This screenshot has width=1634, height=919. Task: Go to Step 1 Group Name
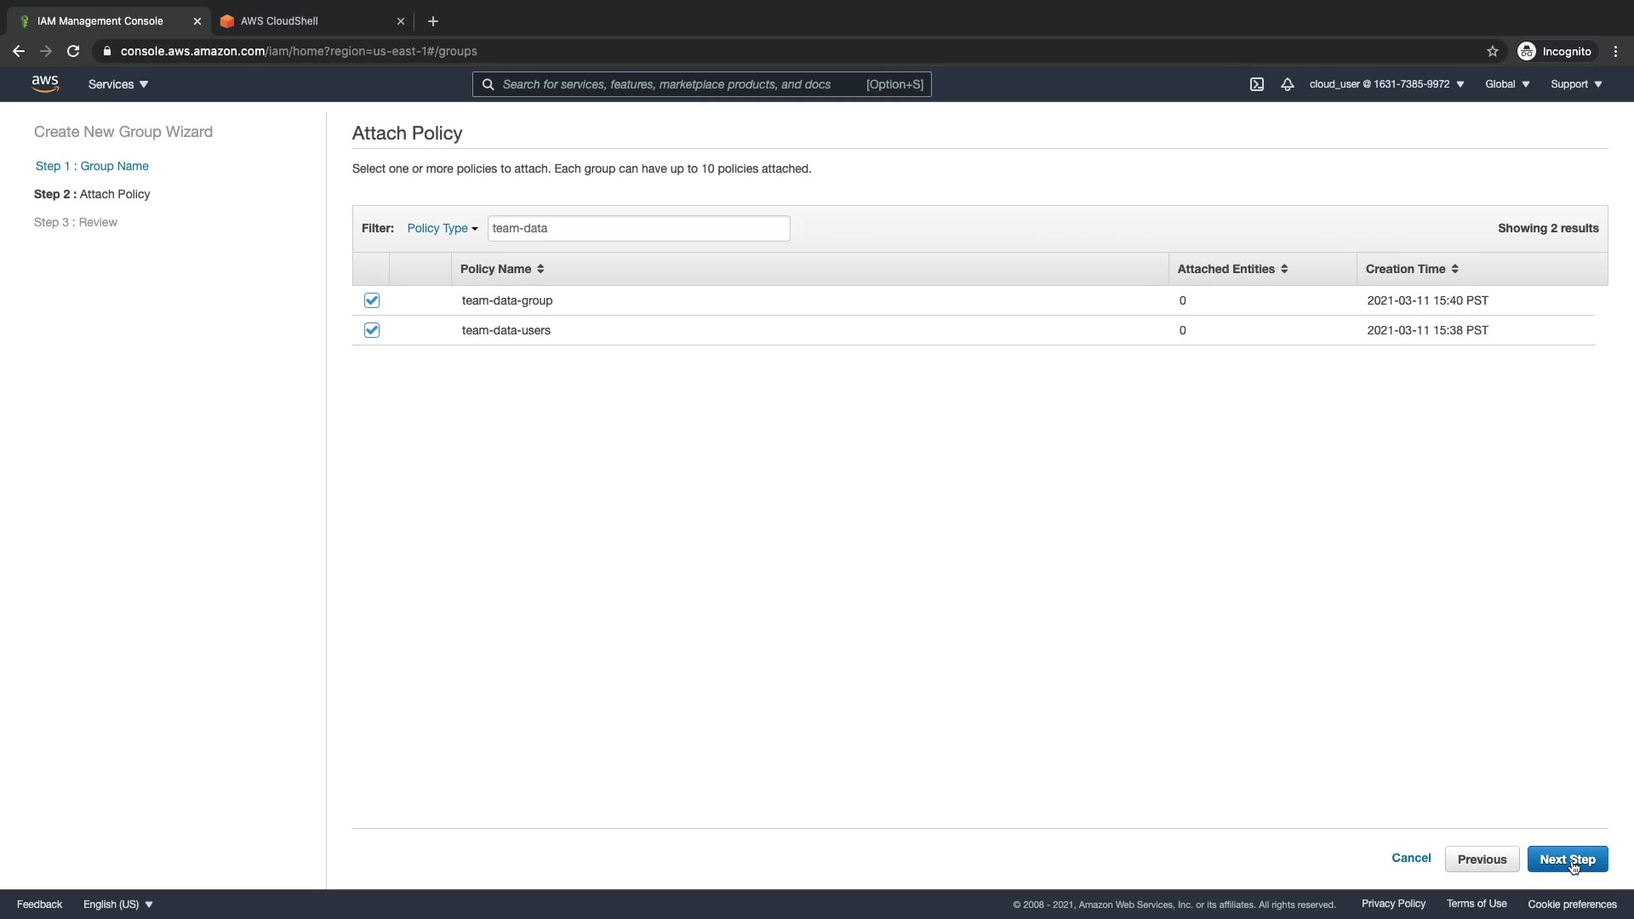[x=92, y=166]
